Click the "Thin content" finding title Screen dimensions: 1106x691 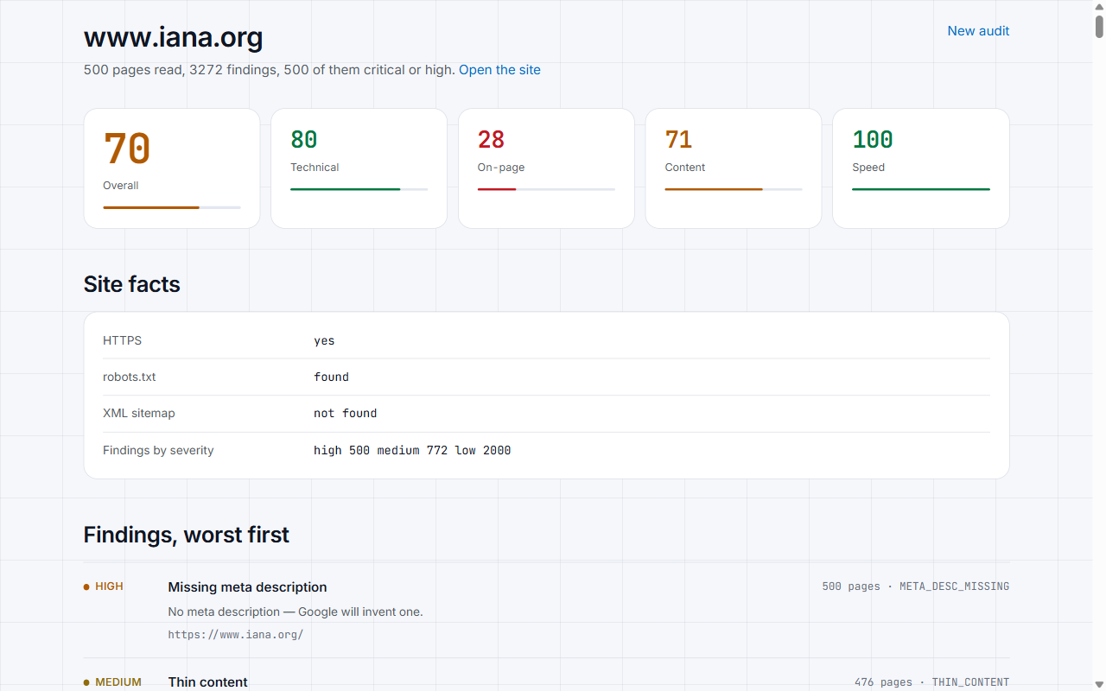pos(208,682)
